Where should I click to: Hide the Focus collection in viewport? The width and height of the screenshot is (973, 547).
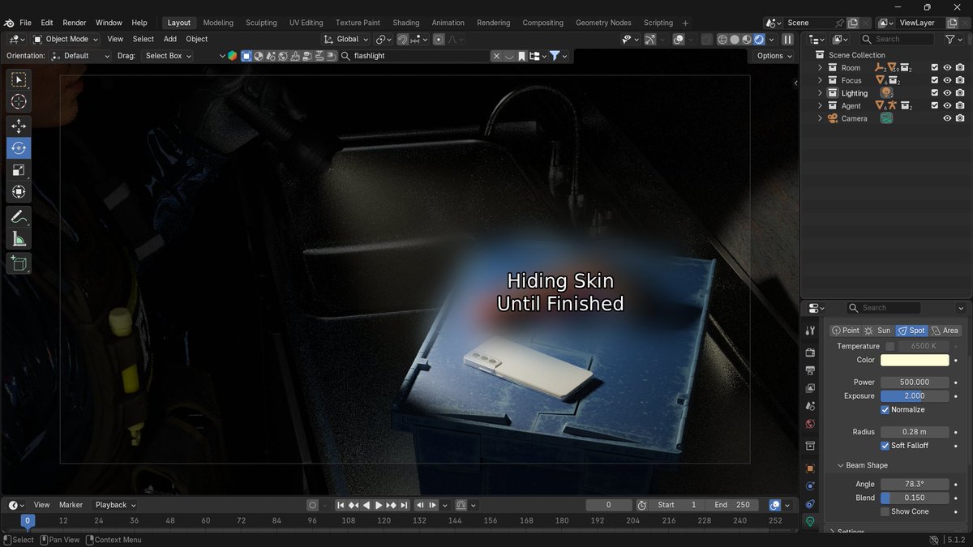point(947,80)
